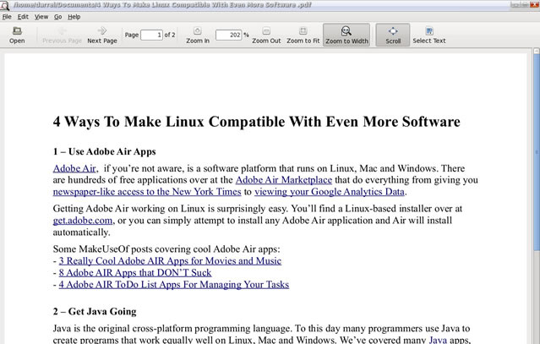Open 3 Really Cool Adobe AIR Apps link
This screenshot has height=344, width=540.
pyautogui.click(x=170, y=260)
